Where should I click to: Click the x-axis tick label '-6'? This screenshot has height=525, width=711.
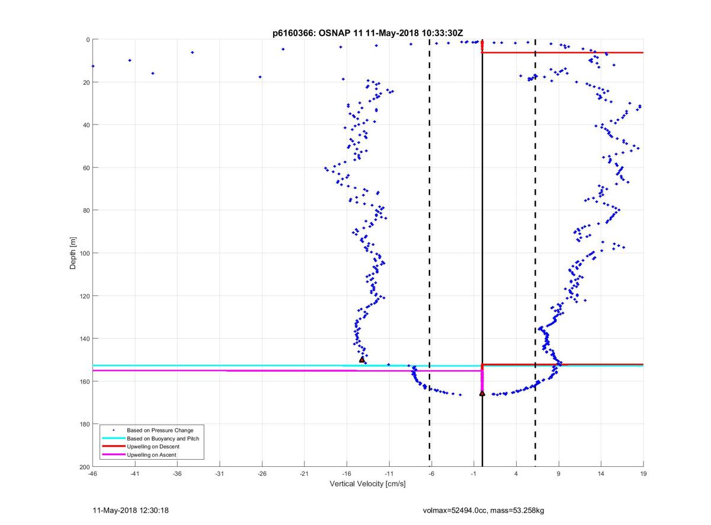(x=431, y=473)
